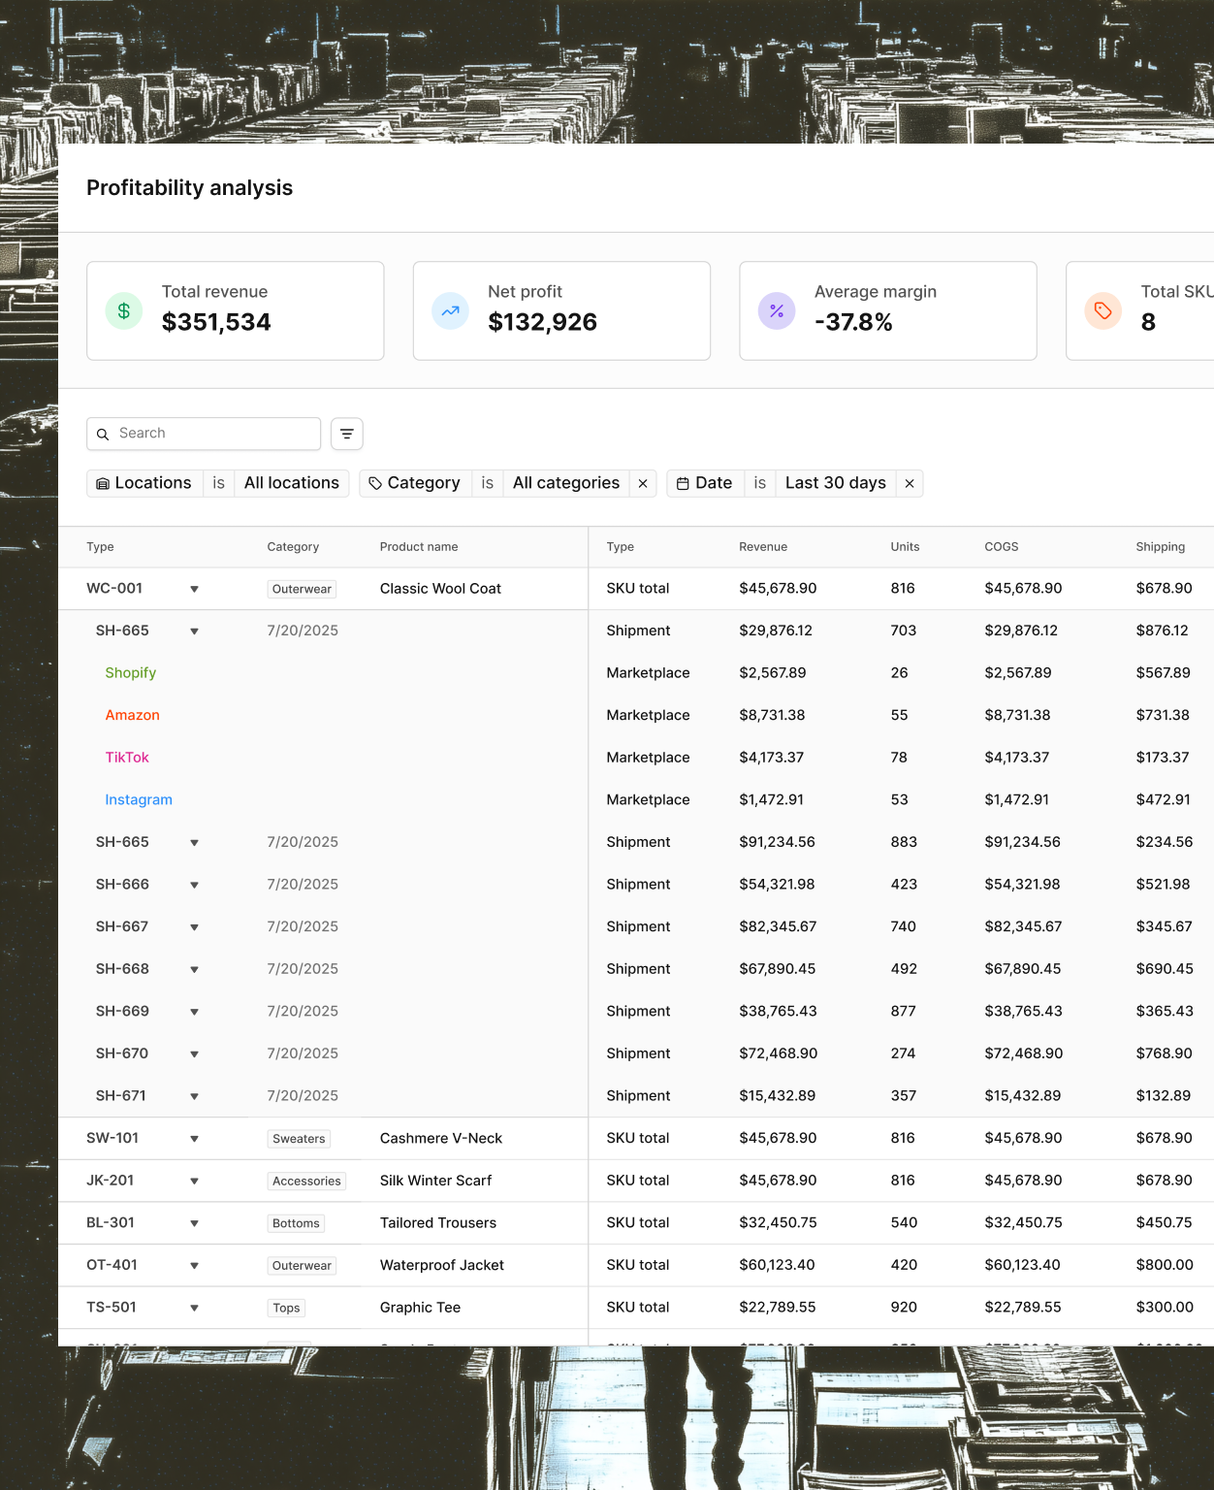Click the dollar sign Total revenue icon
This screenshot has height=1490, width=1214.
click(123, 311)
